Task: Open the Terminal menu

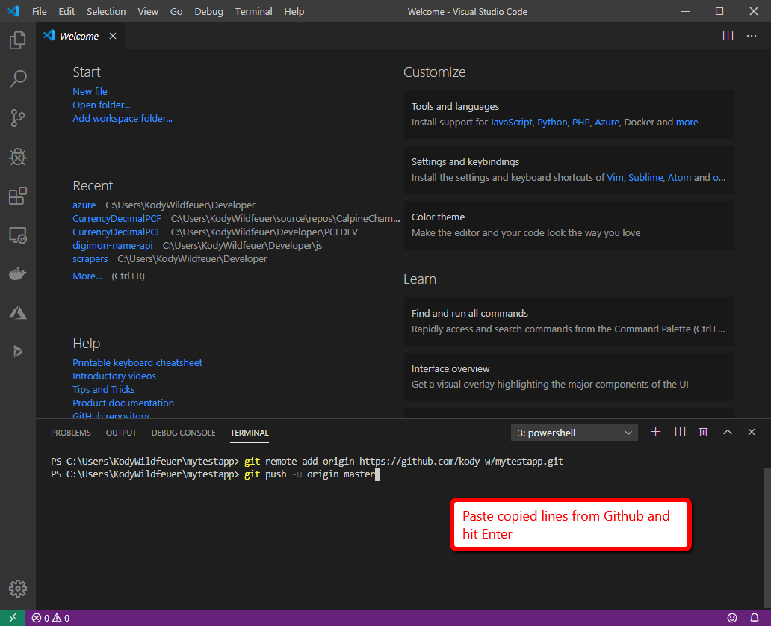Action: pos(253,11)
